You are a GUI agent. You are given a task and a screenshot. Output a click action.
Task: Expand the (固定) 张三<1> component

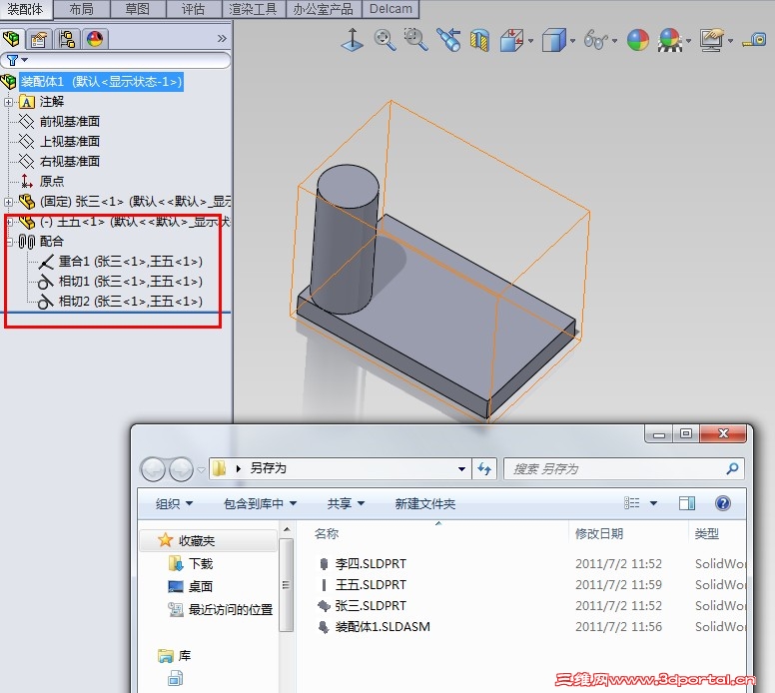click(8, 202)
